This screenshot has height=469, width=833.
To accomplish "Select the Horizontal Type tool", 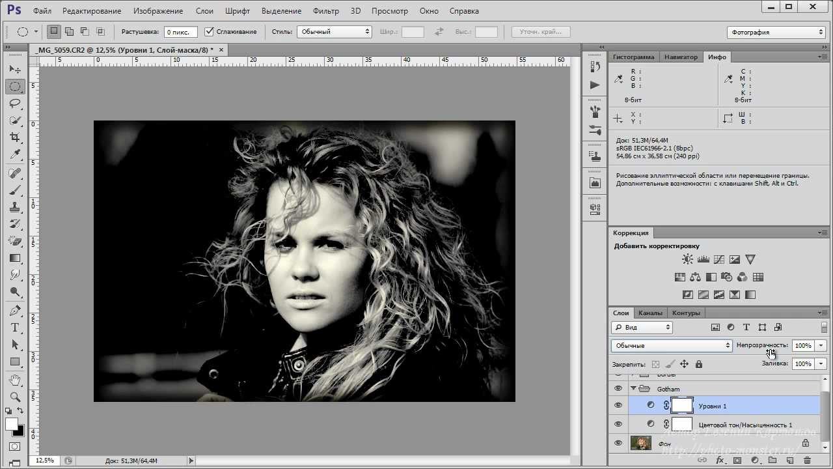I will tap(15, 328).
